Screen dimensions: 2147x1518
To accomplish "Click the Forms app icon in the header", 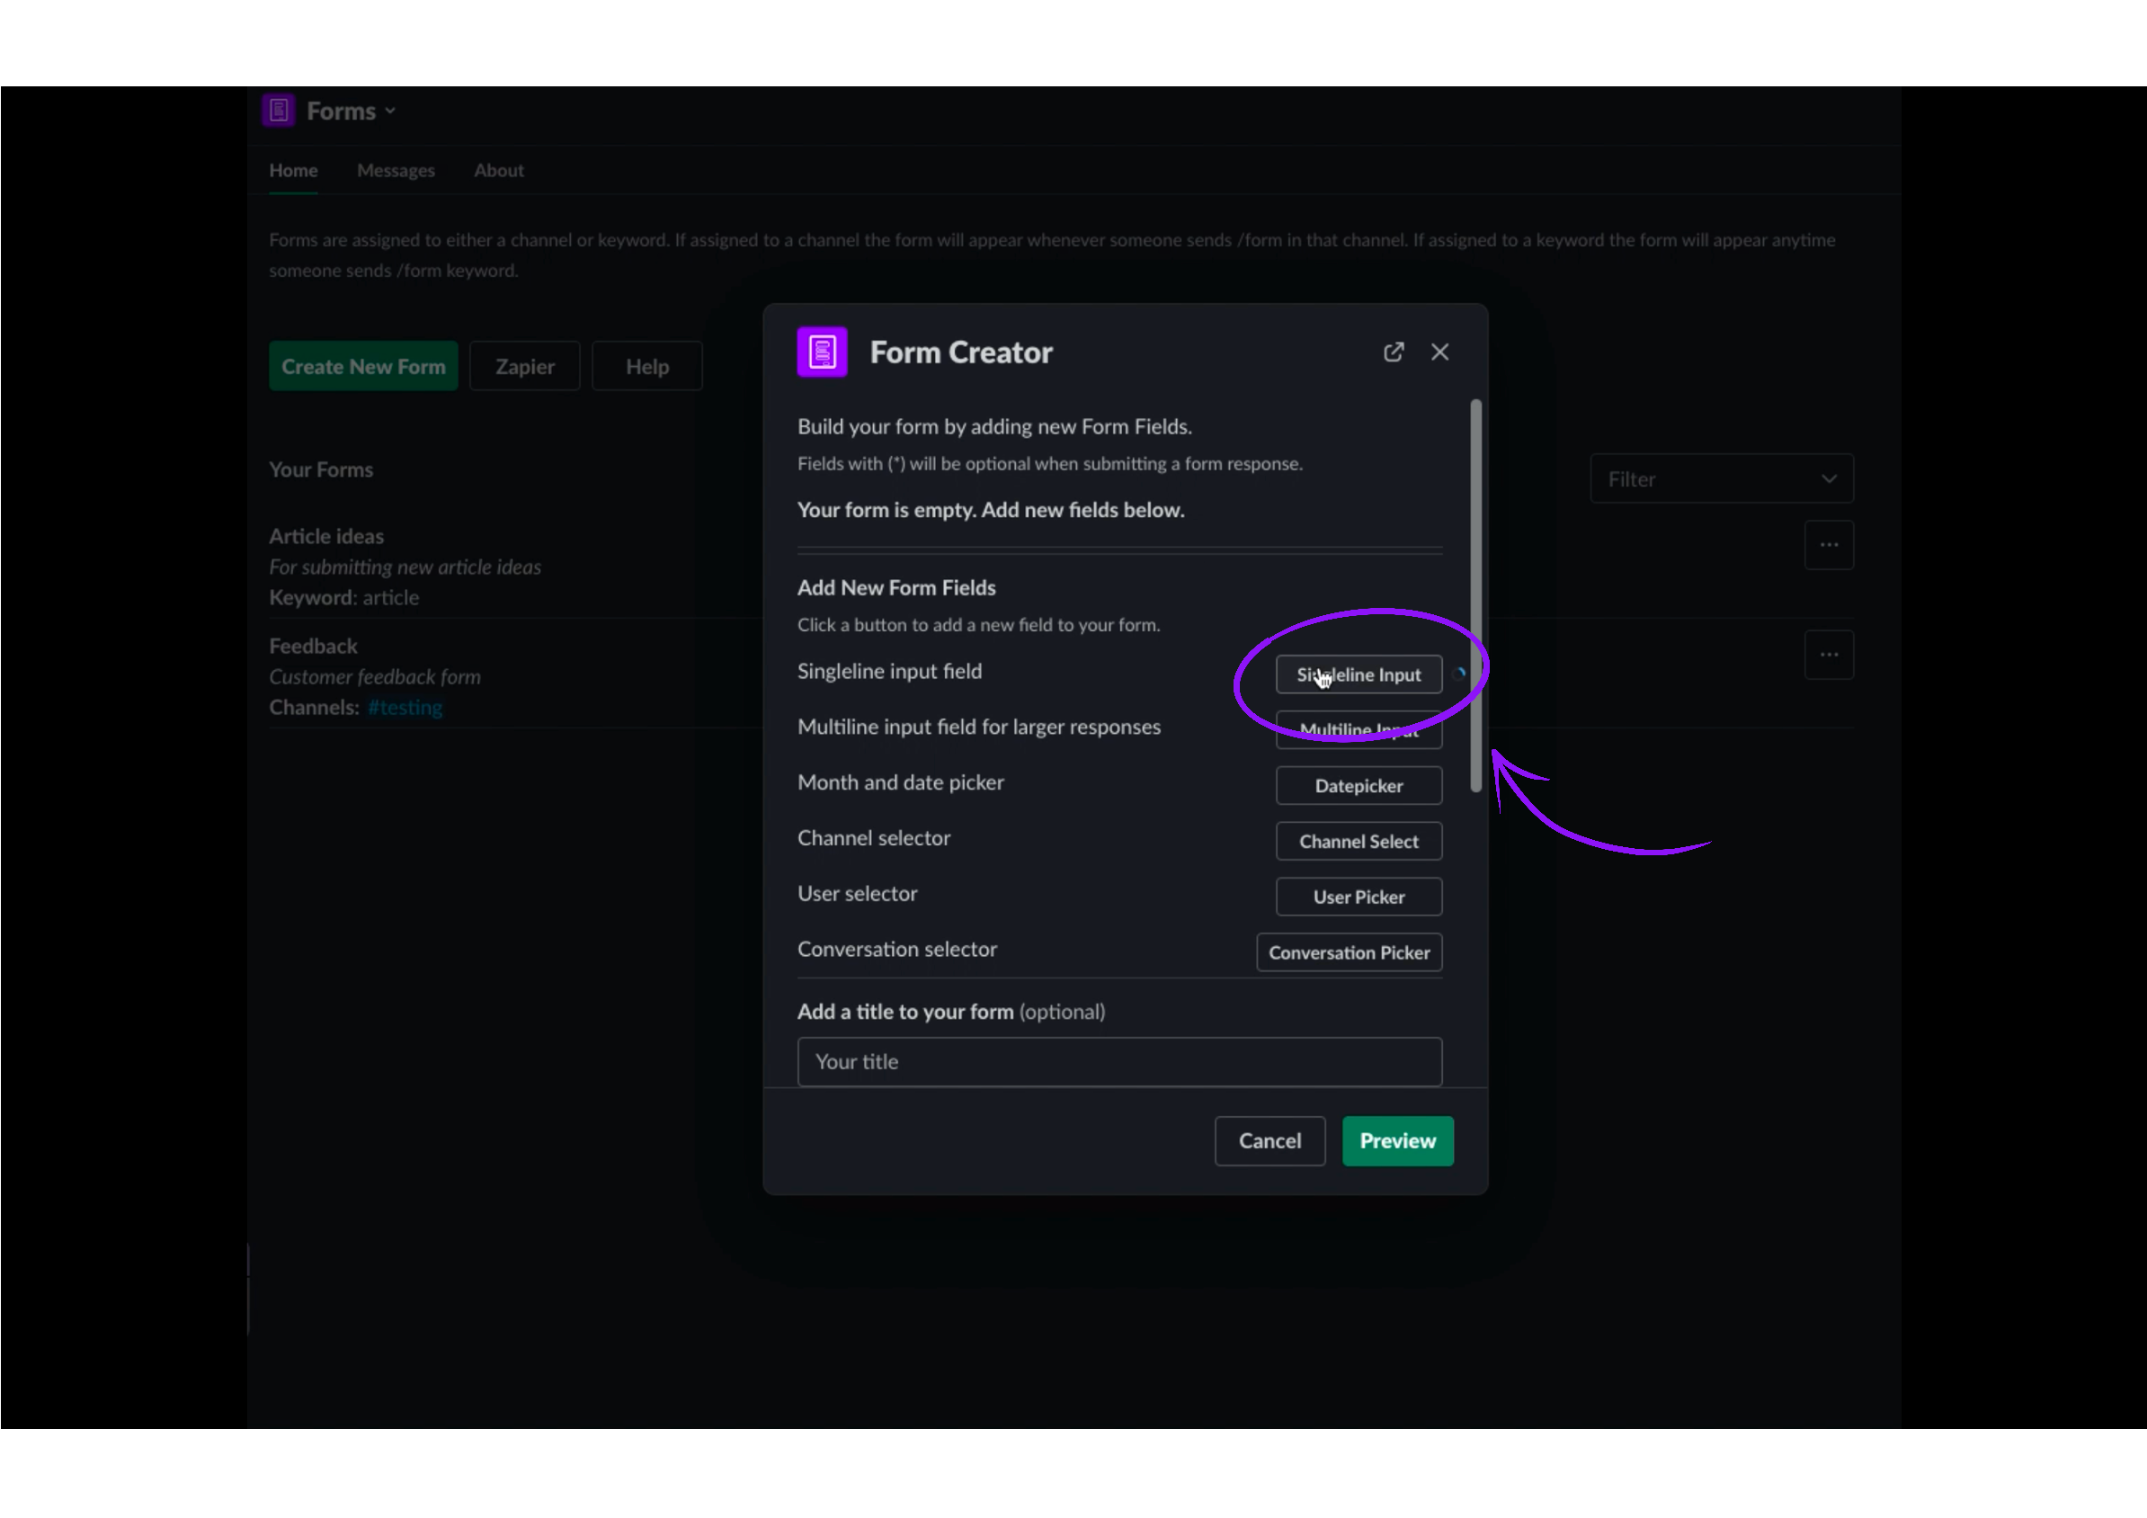I will 278,110.
